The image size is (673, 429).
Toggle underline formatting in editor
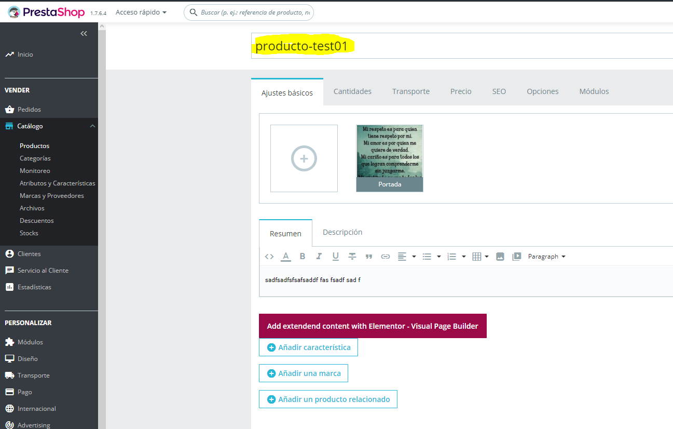click(x=336, y=257)
